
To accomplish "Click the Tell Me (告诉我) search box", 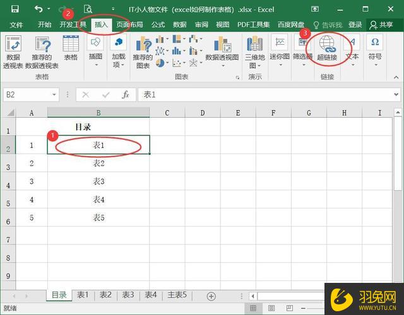I will (x=328, y=25).
